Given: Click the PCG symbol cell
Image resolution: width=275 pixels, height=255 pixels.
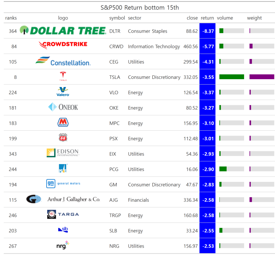Looking at the screenshot, I should tap(113, 169).
